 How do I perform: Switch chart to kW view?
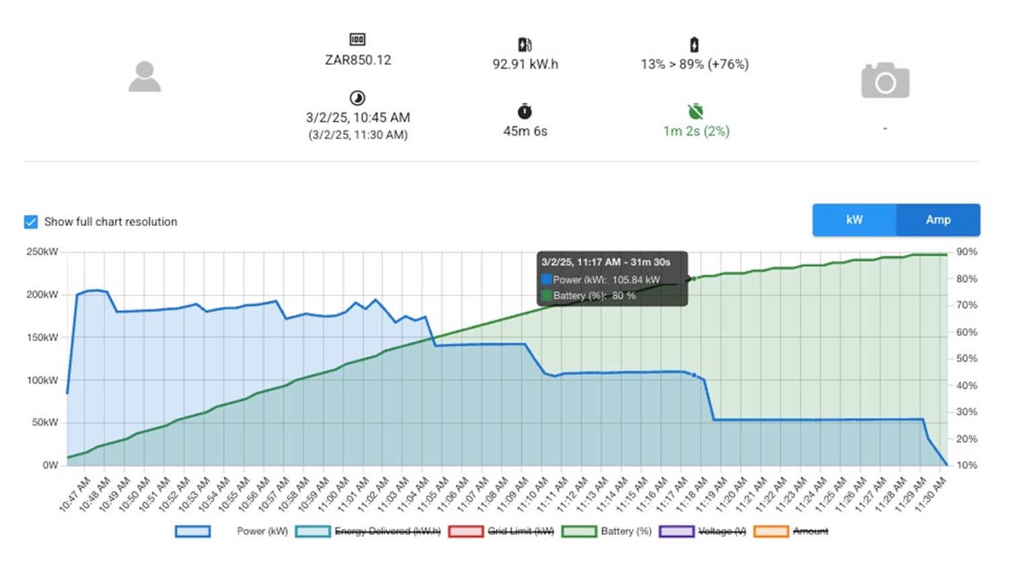point(854,220)
